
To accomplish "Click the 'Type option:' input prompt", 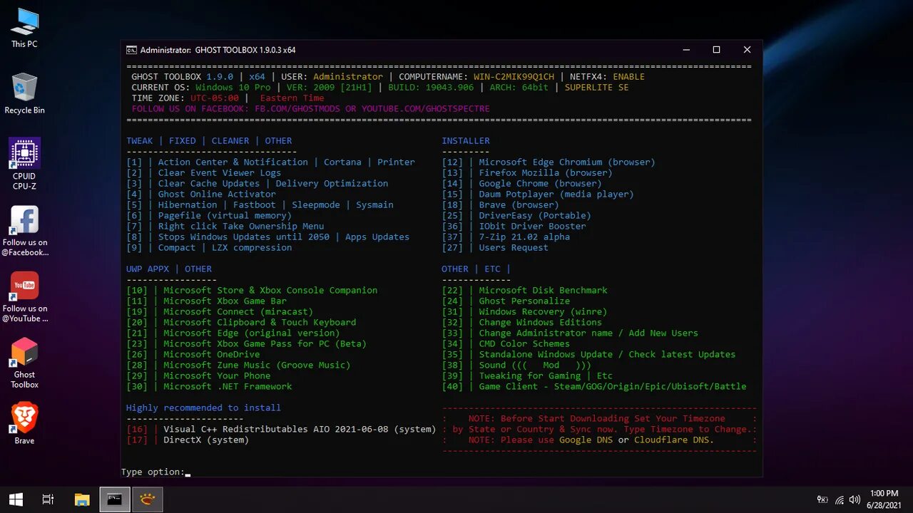I will pos(153,472).
